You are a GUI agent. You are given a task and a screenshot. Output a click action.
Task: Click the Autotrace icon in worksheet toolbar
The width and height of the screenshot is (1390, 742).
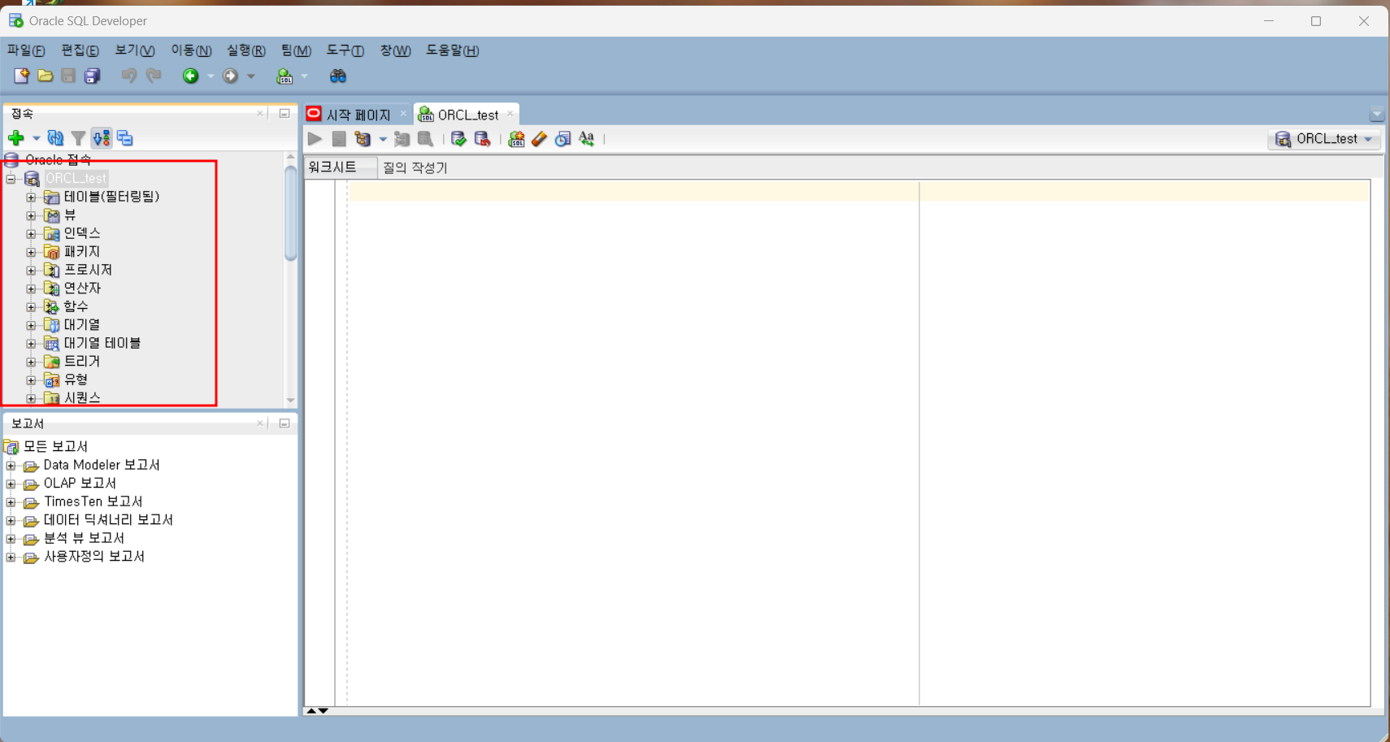tap(402, 139)
